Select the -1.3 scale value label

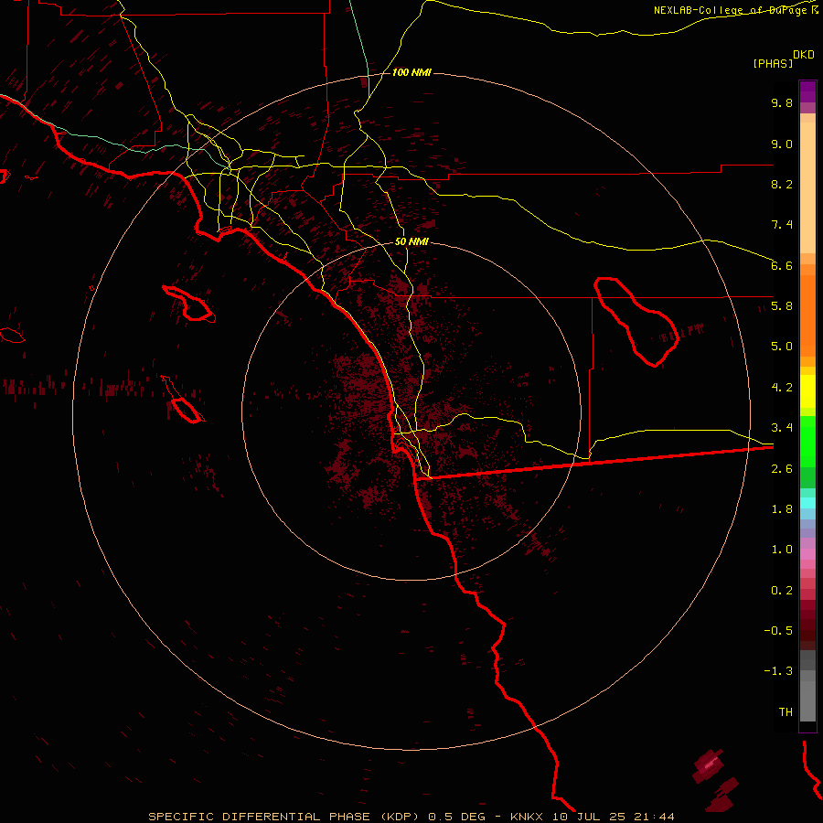point(778,671)
